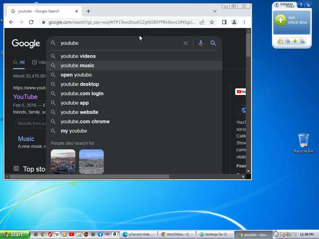Click the 12:48 PM clock
The image size is (319, 239).
point(307,234)
